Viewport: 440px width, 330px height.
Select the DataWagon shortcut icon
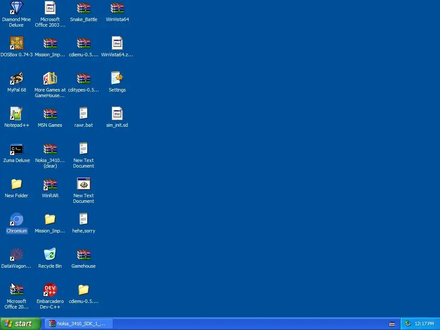point(16,254)
